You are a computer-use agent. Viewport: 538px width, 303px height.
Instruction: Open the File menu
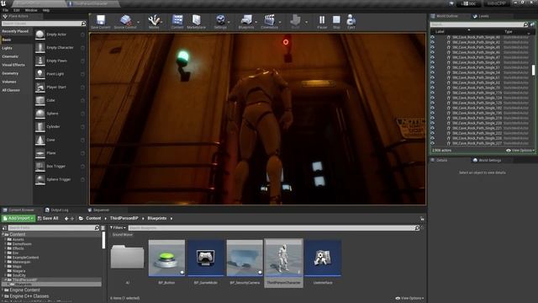pyautogui.click(x=6, y=10)
